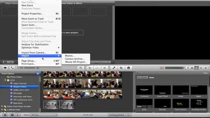
Task: Select AHMS 2014-2015 event
Action: tap(21, 90)
